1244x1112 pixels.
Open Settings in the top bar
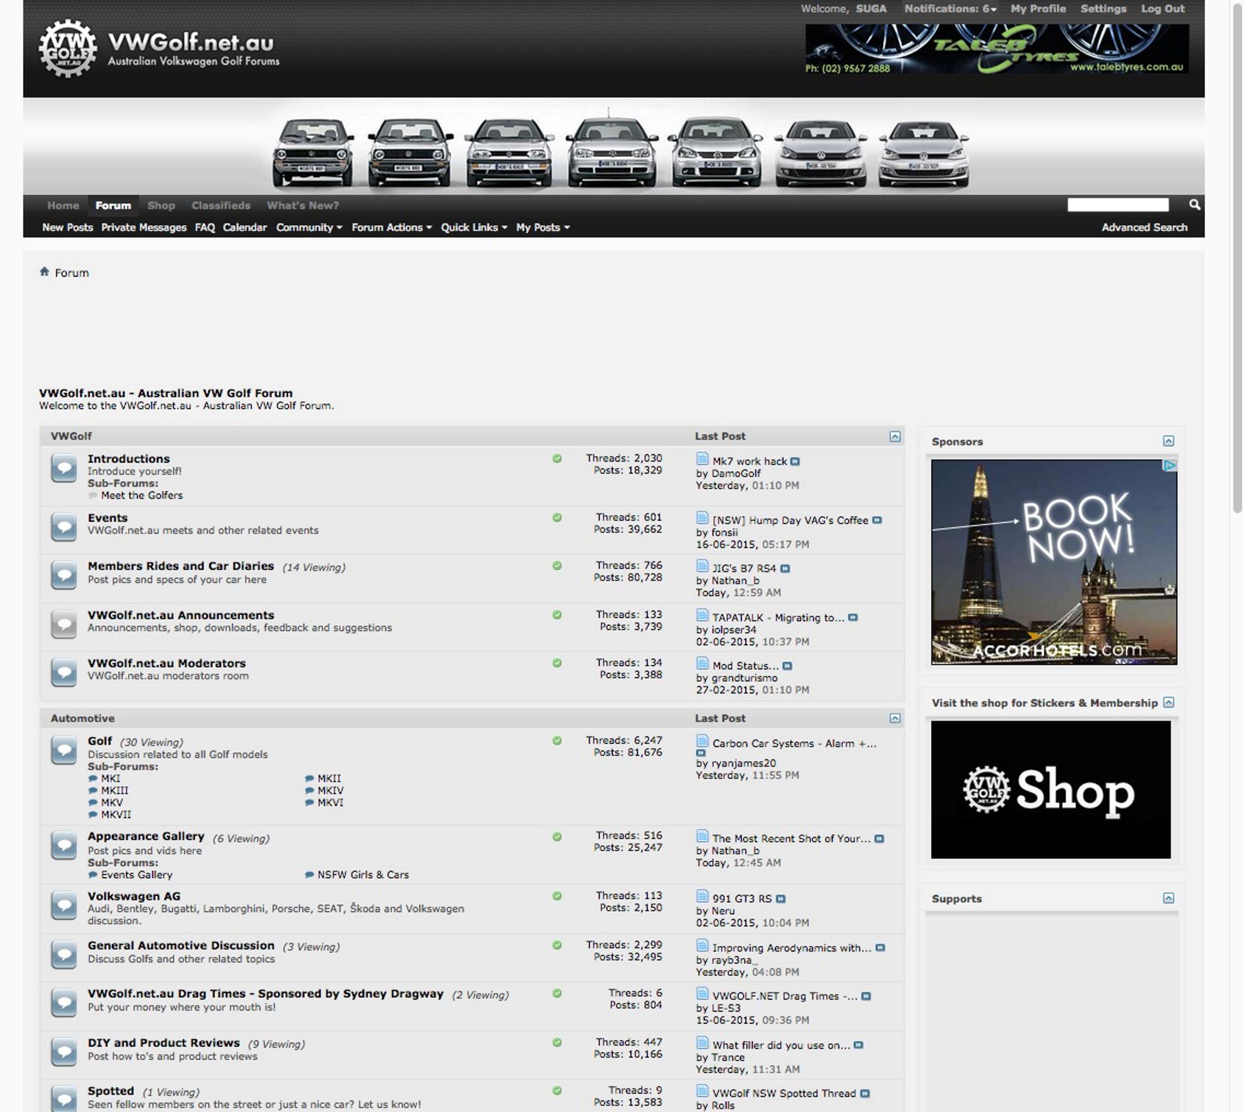(x=1103, y=9)
